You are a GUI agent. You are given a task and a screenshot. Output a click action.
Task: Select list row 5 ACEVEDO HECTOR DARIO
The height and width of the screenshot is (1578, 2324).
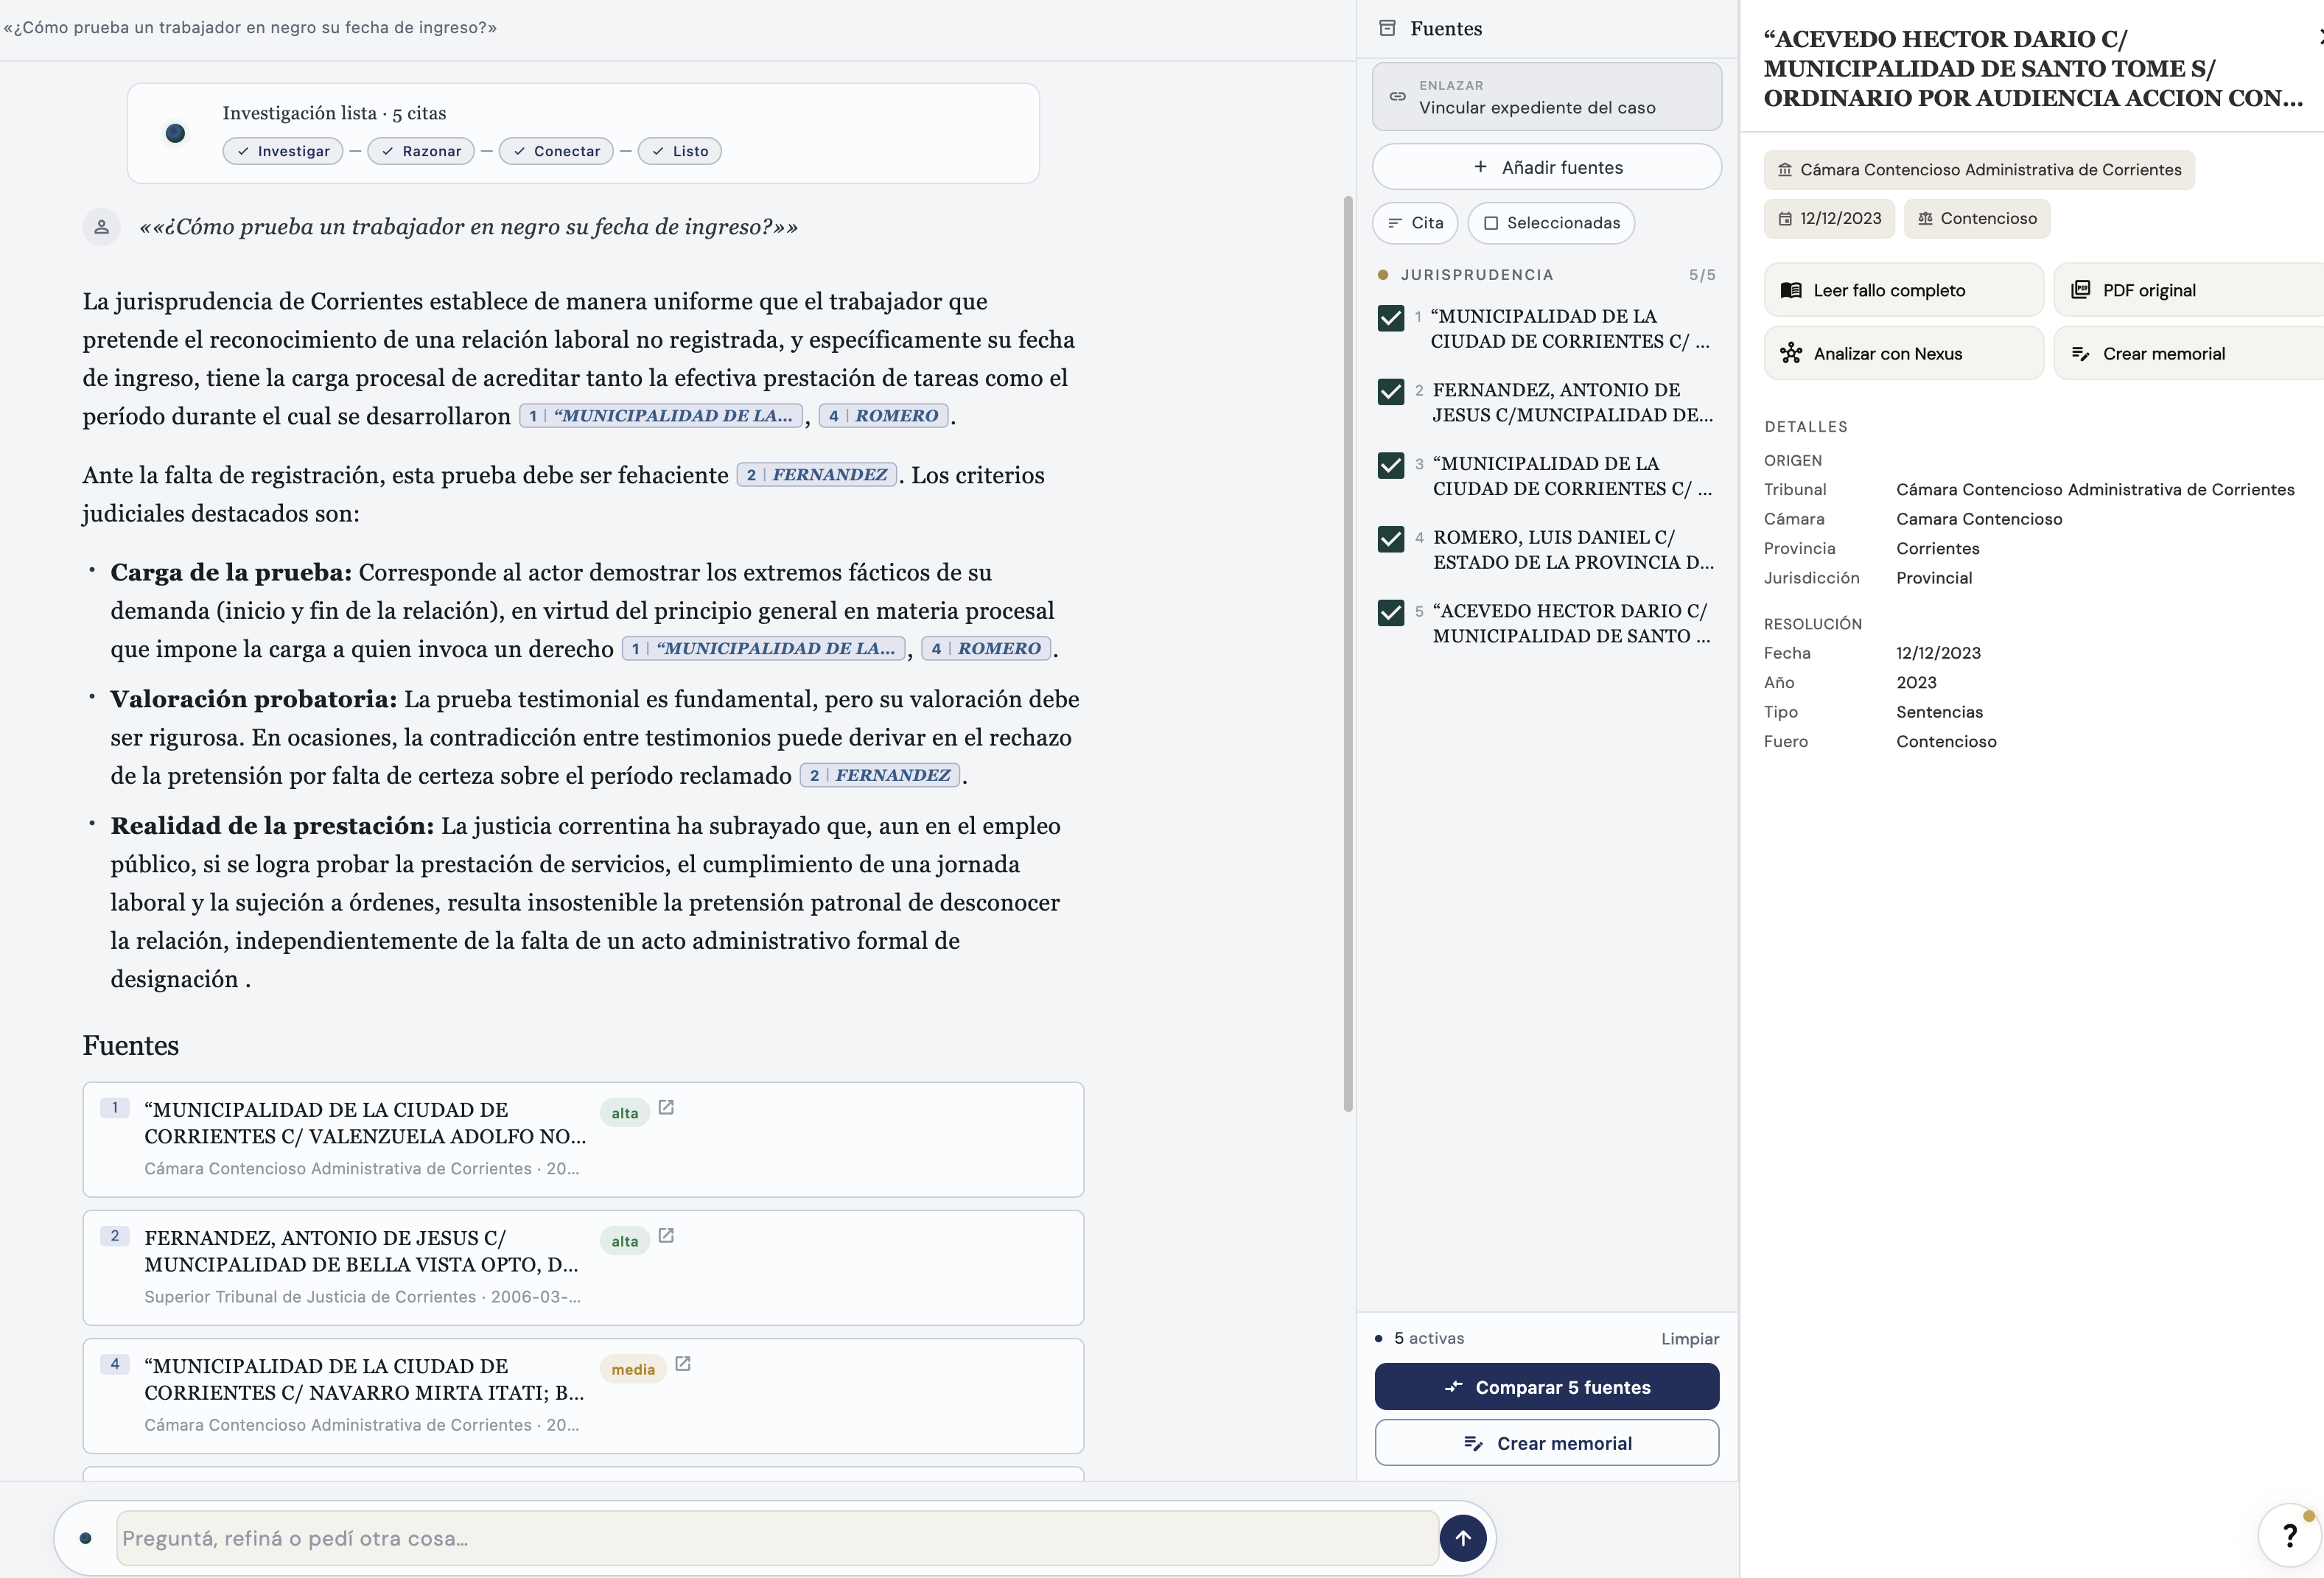1546,623
